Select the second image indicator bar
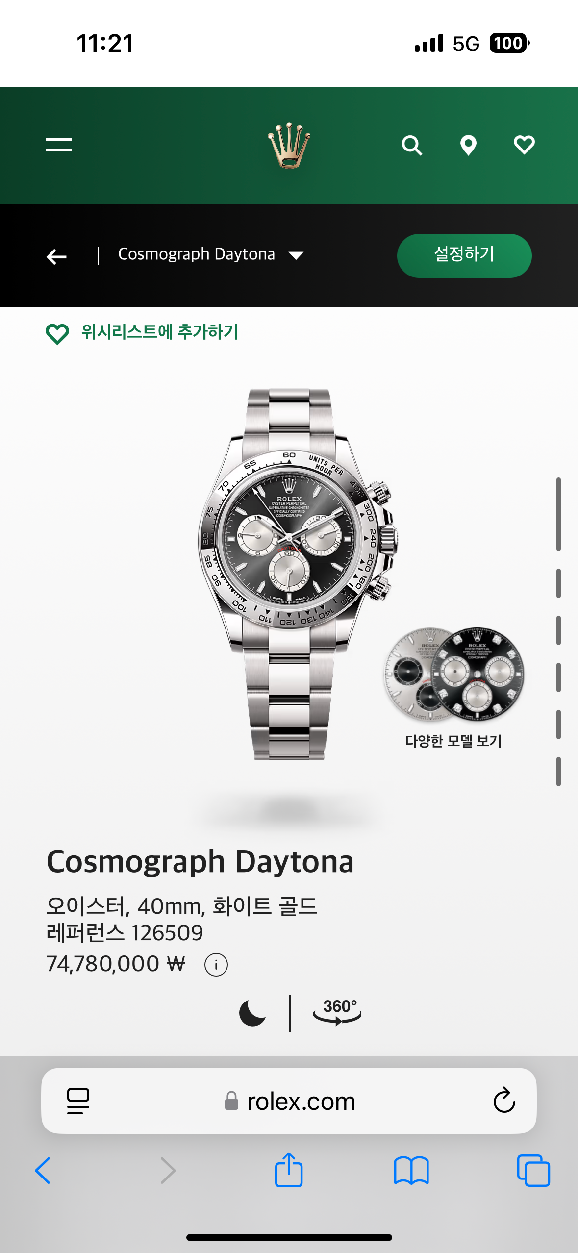This screenshot has width=578, height=1253. (558, 583)
